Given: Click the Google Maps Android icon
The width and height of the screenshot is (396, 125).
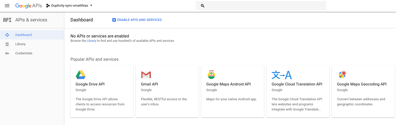Looking at the screenshot, I should [211, 75].
